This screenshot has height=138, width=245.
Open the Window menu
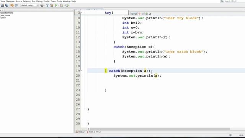coord(67,1)
